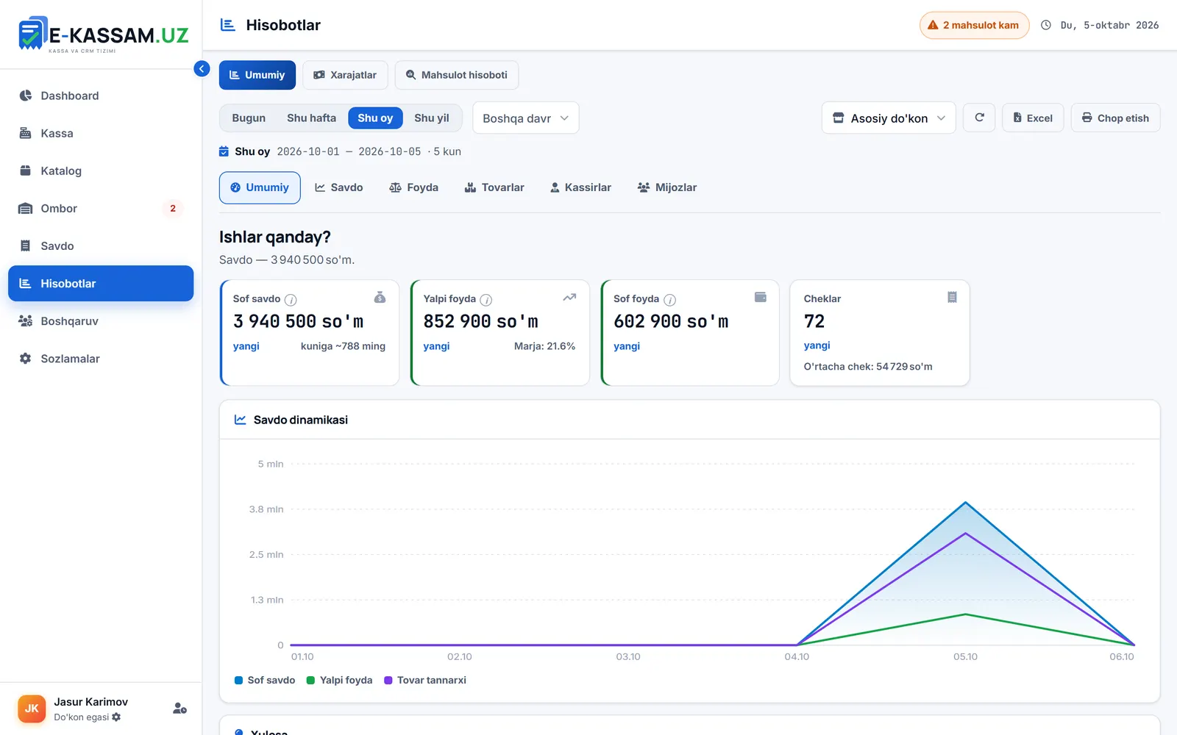Switch to the Mahsulot hisoboti tab

457,75
